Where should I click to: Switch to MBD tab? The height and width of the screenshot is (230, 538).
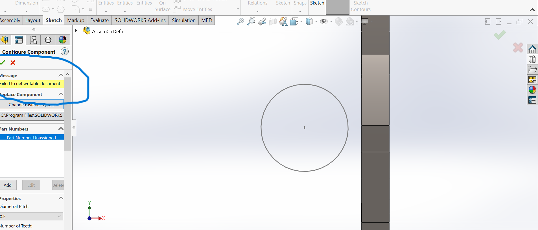tap(207, 20)
